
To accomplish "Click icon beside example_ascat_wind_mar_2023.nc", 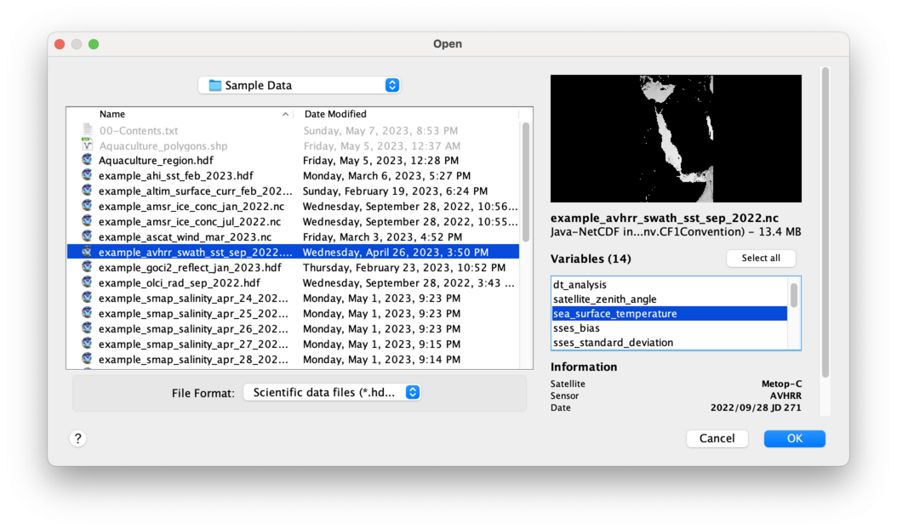I will [87, 236].
